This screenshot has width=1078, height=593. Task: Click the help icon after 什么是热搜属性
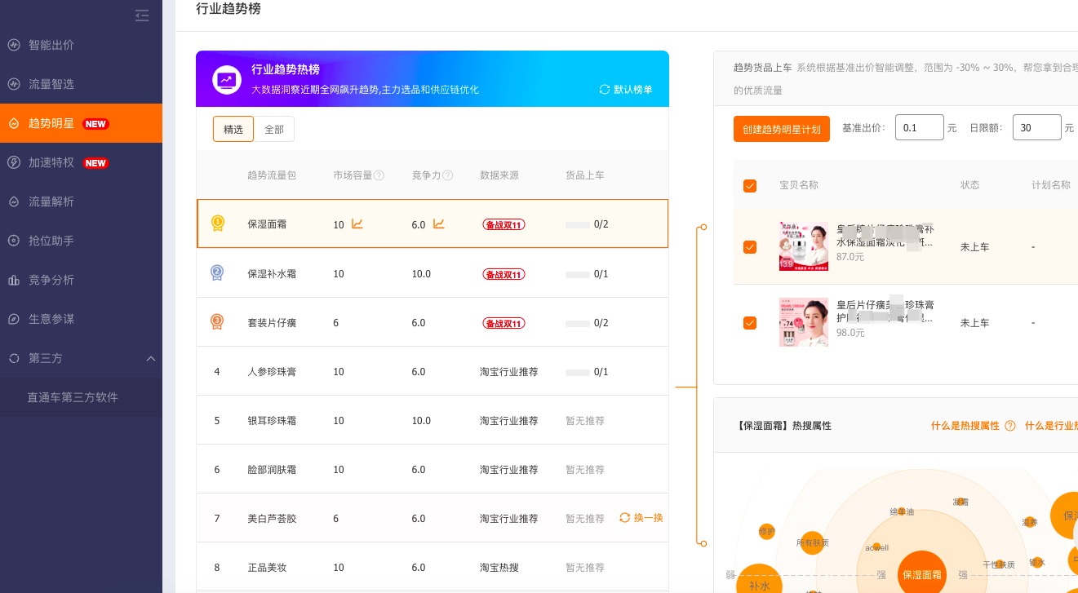pyautogui.click(x=1010, y=426)
